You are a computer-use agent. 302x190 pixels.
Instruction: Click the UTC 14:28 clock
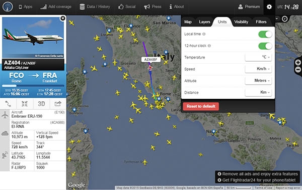288,7
